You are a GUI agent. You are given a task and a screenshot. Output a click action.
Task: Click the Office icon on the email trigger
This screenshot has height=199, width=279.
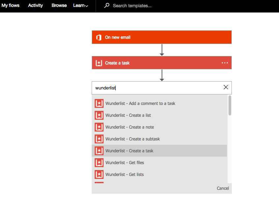[x=99, y=37]
